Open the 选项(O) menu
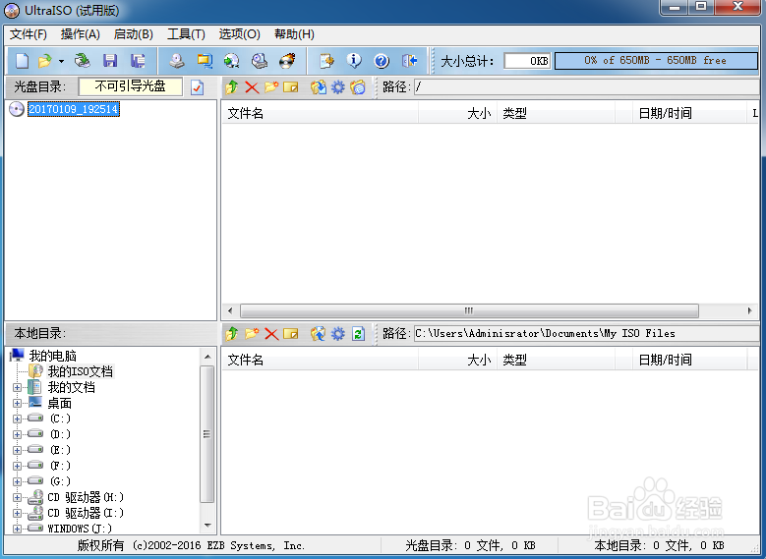Image resolution: width=766 pixels, height=559 pixels. point(239,34)
